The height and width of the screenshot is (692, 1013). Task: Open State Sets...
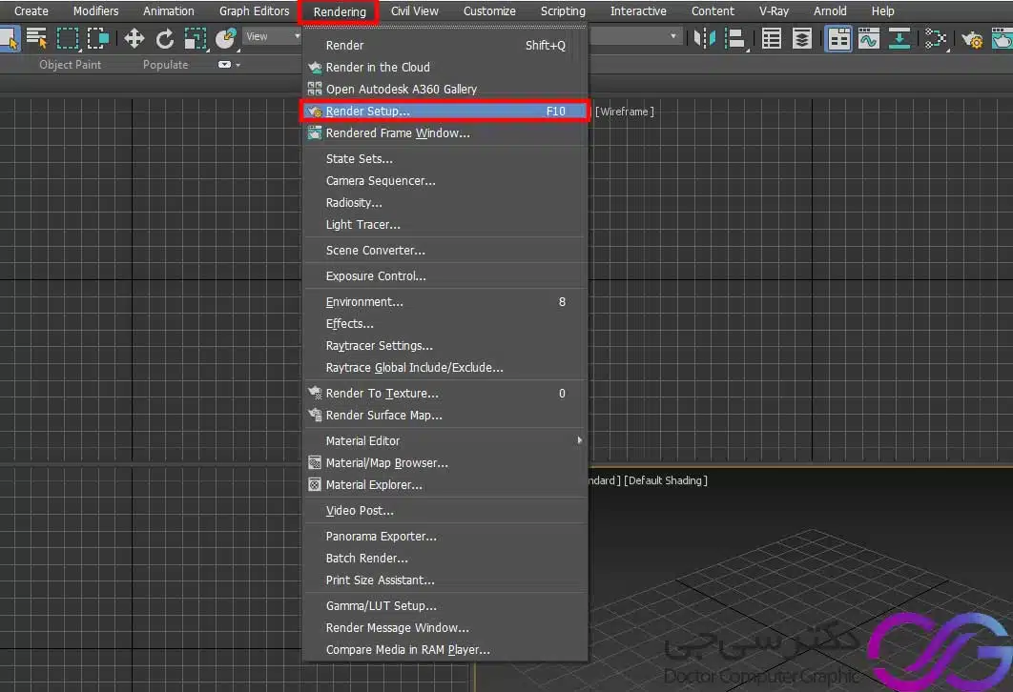click(x=445, y=159)
